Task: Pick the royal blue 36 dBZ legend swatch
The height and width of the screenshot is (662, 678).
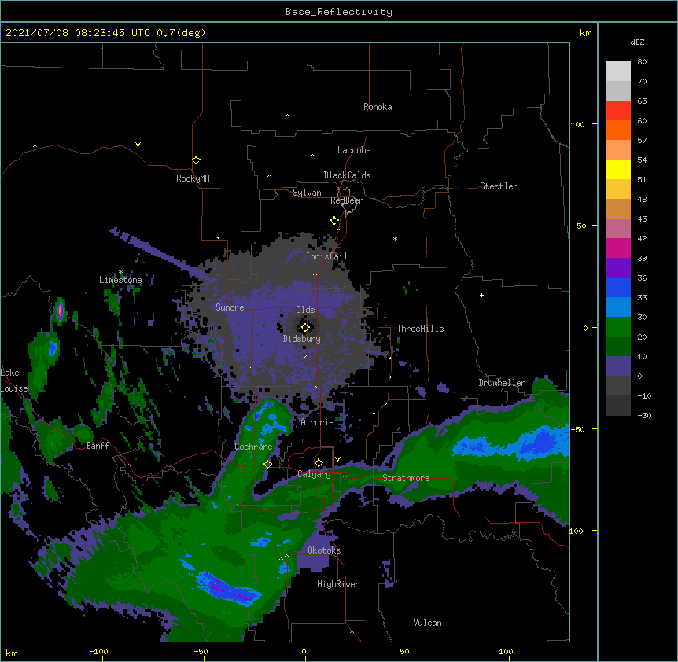Action: [x=618, y=287]
